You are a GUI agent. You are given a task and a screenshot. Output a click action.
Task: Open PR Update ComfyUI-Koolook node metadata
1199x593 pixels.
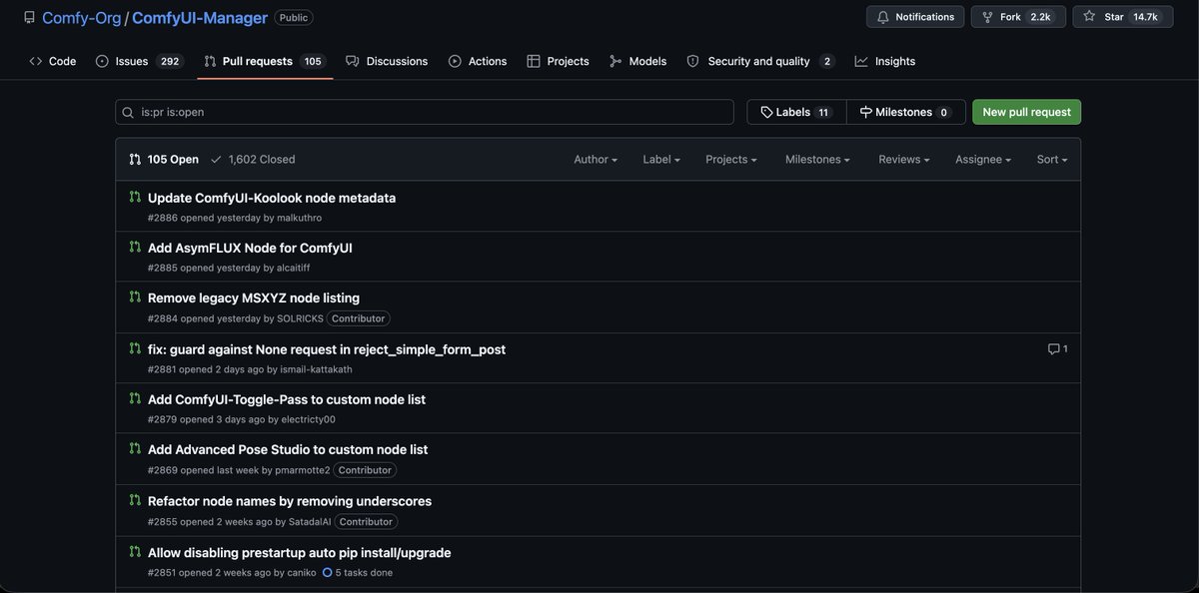[x=272, y=198]
